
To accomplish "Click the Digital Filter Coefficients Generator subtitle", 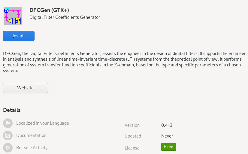I will click(65, 17).
